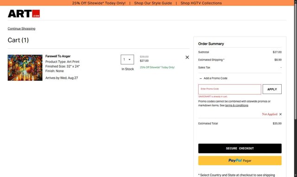This screenshot has width=297, height=177.
Task: Go back via Continue Shopping
Action: (x=21, y=29)
